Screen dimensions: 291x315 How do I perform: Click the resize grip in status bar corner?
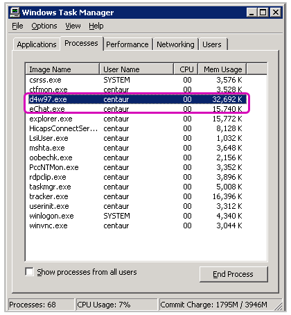click(279, 306)
